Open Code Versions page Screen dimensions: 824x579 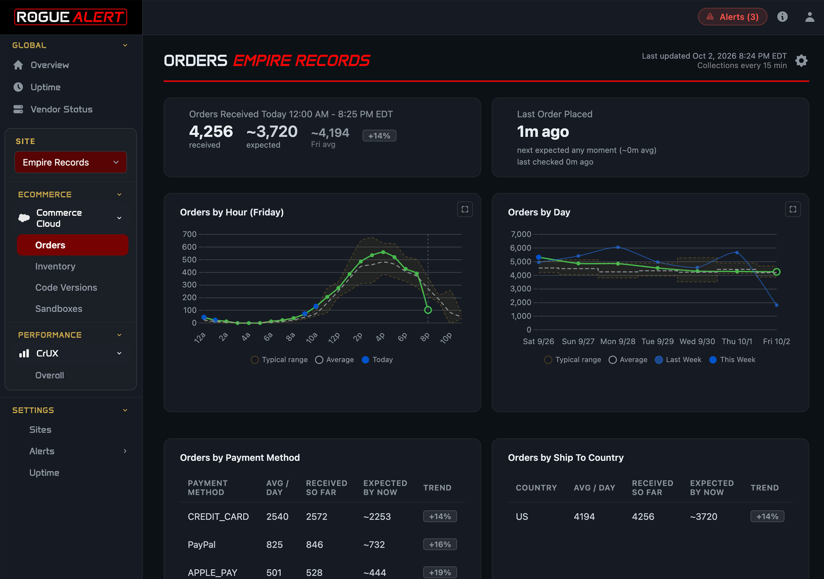66,287
